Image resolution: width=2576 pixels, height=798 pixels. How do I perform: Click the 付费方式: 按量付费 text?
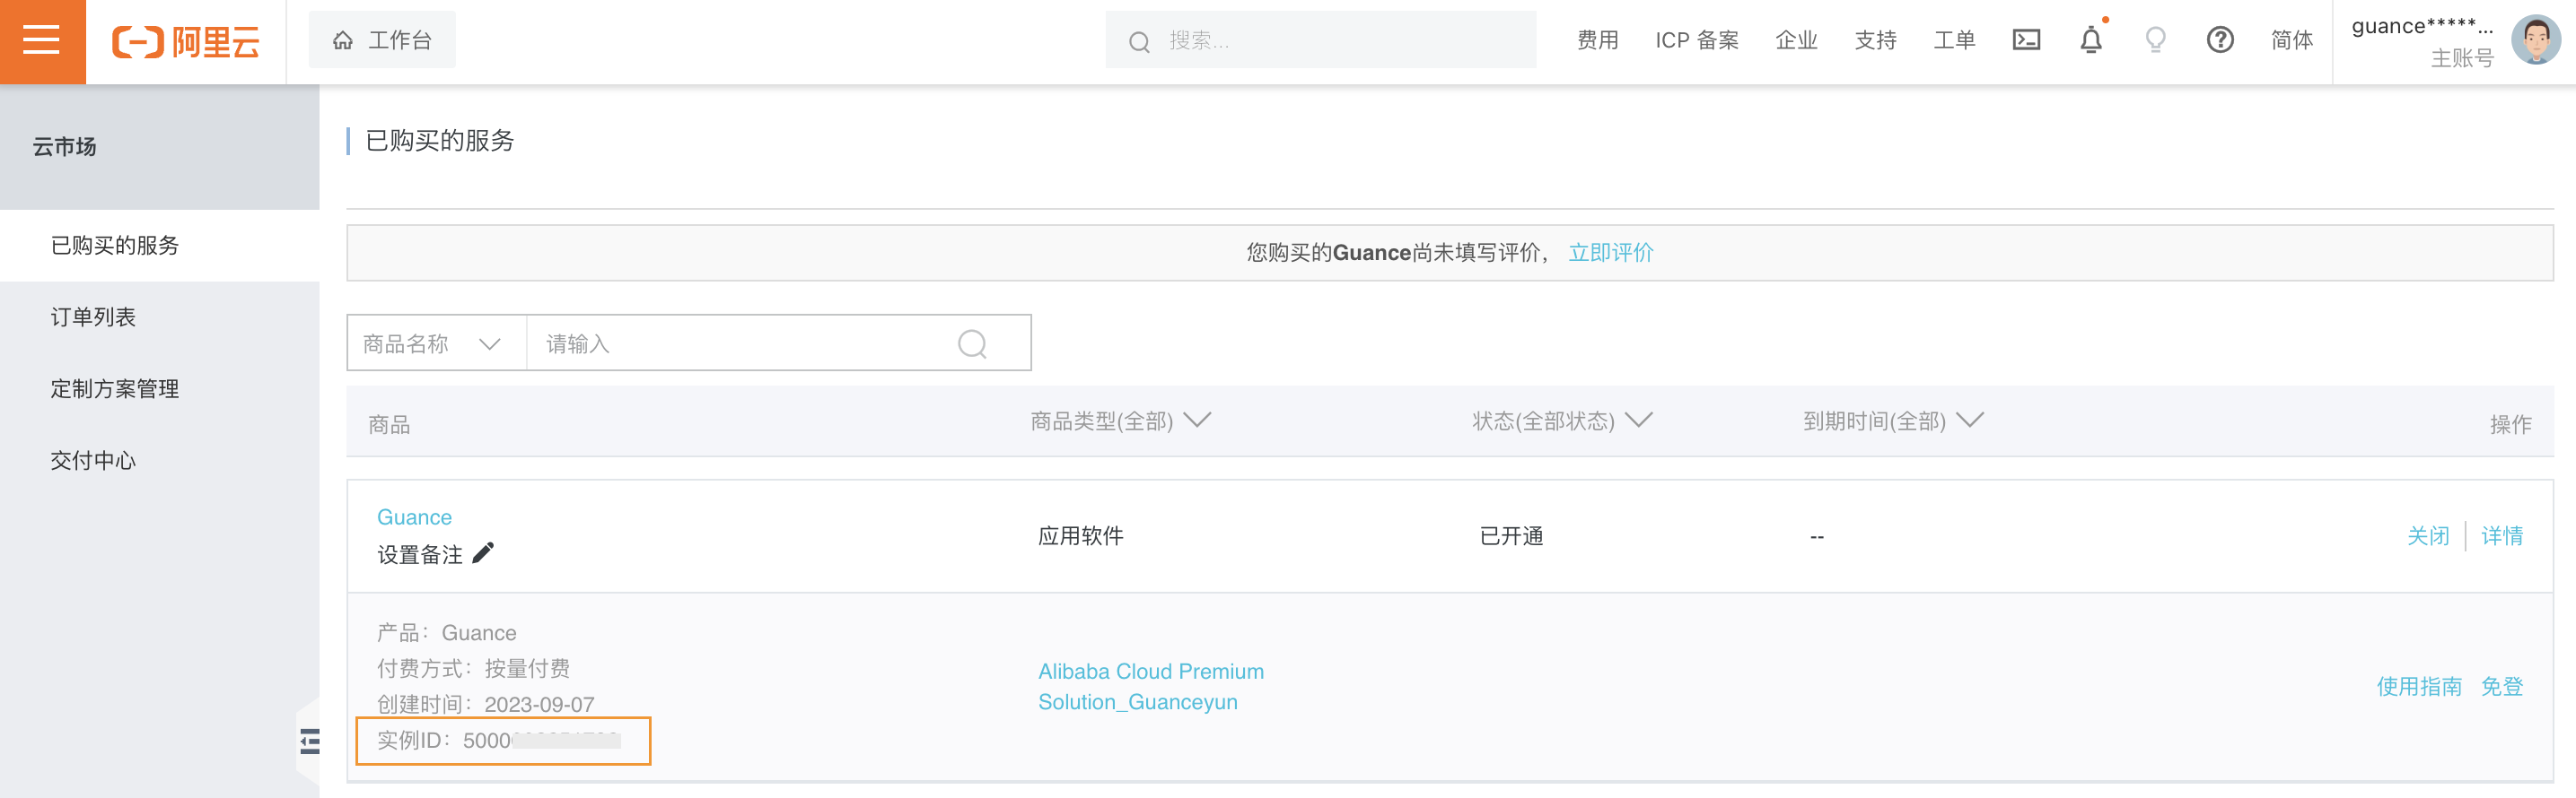click(473, 668)
